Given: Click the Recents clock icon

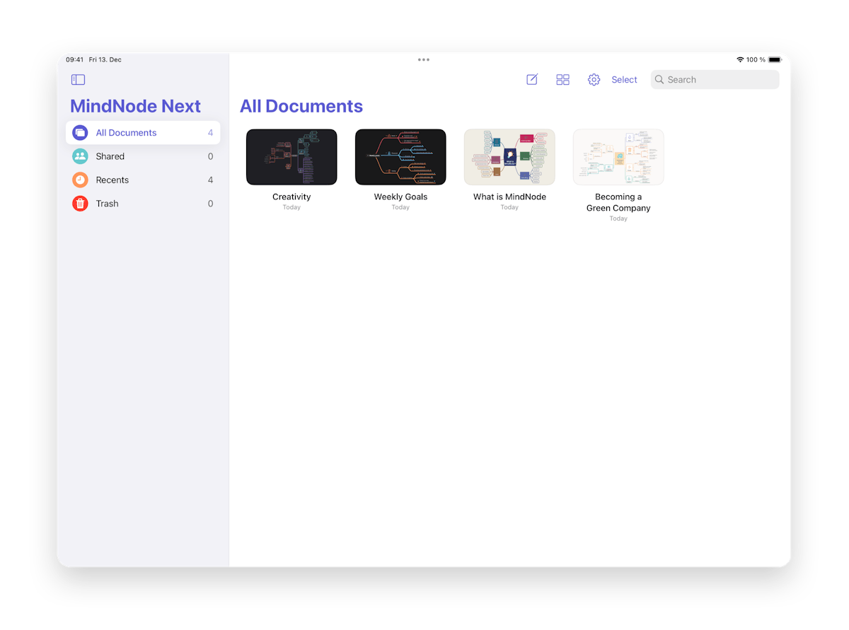Looking at the screenshot, I should (x=80, y=180).
